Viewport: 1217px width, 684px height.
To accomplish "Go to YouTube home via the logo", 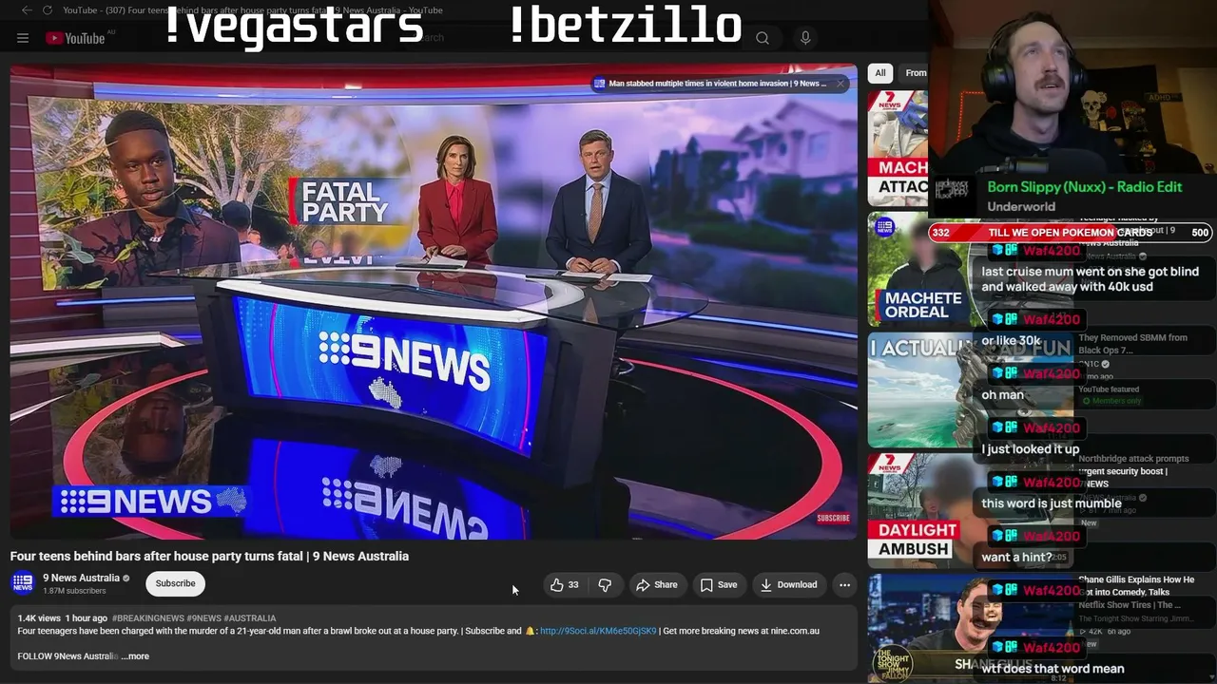I will coord(75,38).
